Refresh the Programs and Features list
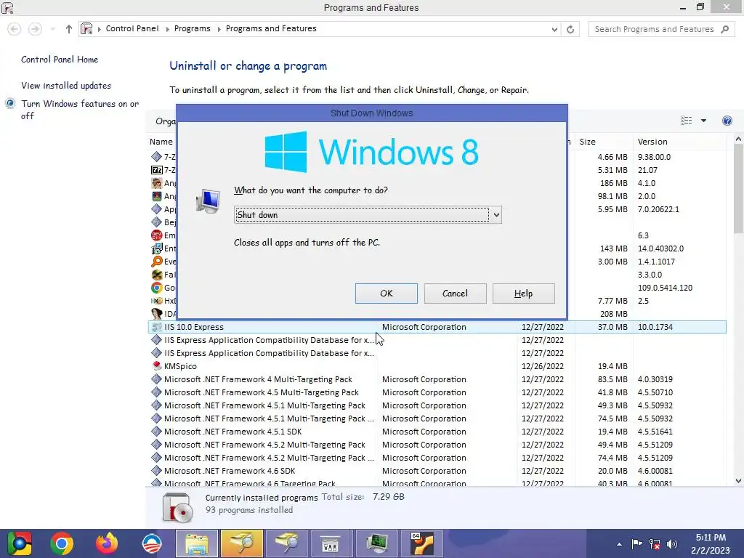Viewport: 744px width, 558px height. click(x=570, y=29)
